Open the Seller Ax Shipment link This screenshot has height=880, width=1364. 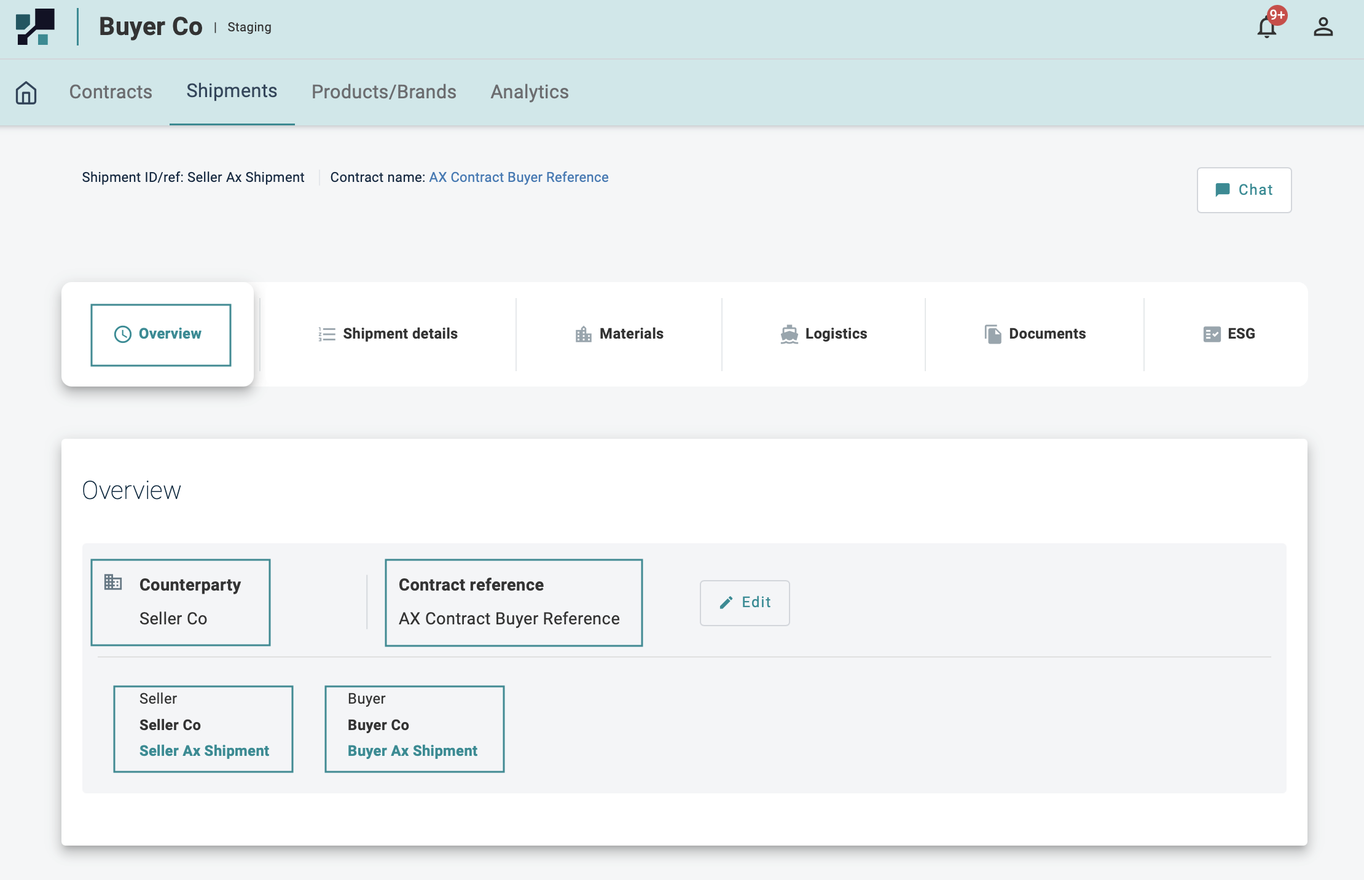point(204,751)
